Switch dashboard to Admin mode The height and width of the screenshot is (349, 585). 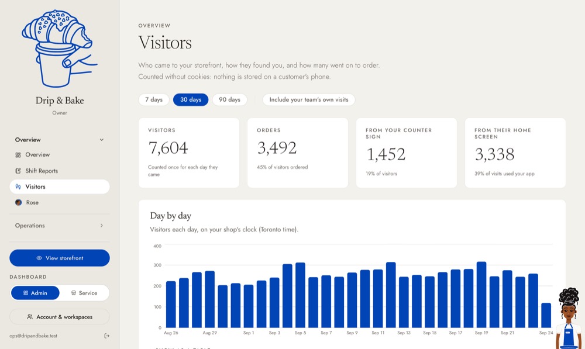[35, 293]
